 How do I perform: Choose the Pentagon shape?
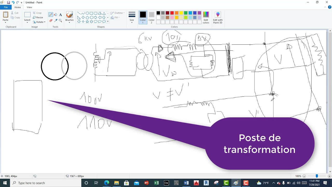87,17
